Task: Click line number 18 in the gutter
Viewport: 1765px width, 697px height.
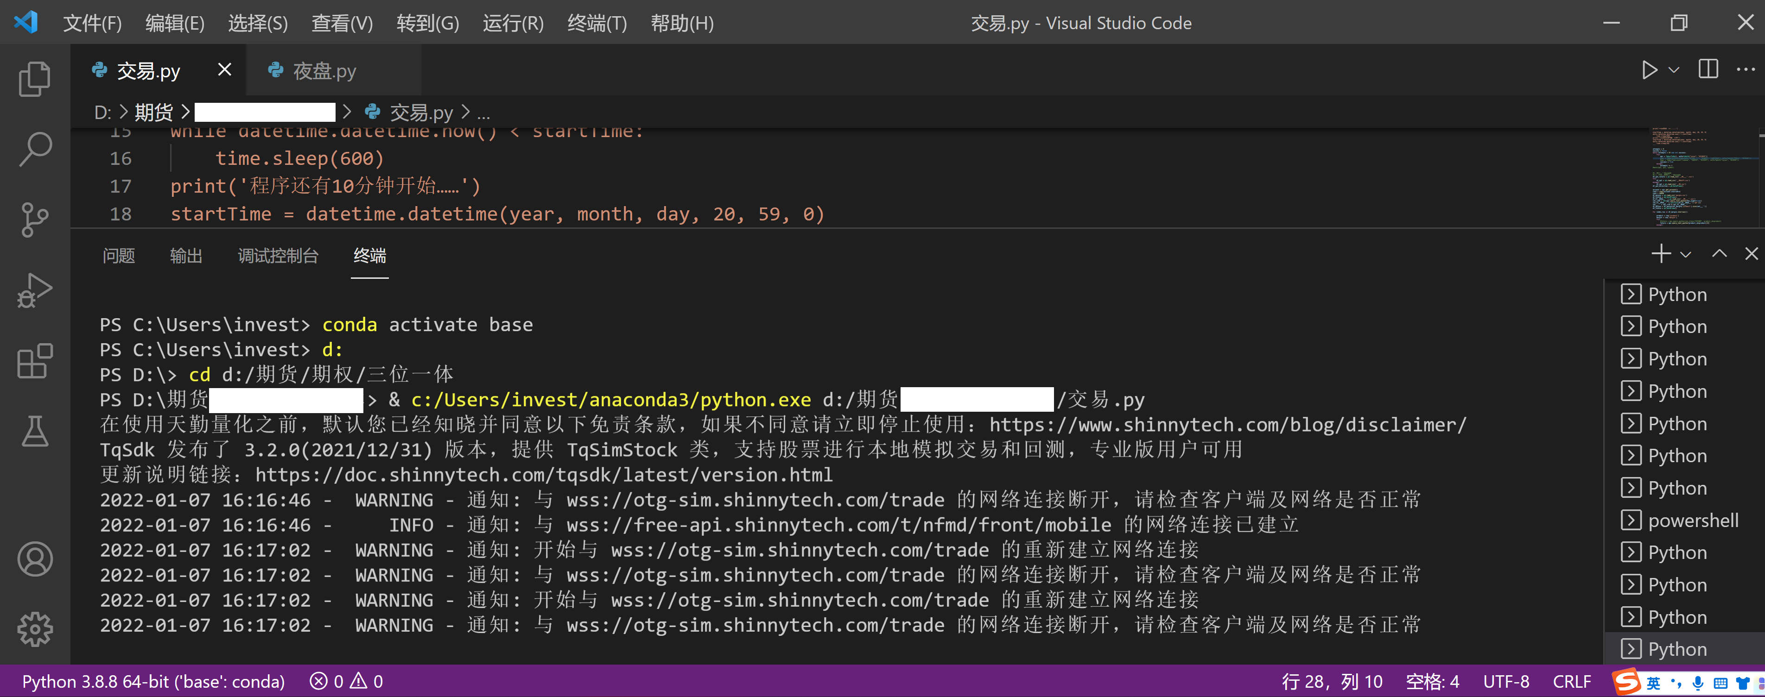Action: pos(121,213)
